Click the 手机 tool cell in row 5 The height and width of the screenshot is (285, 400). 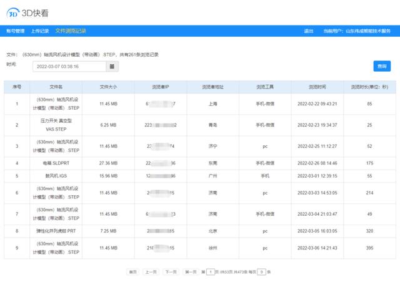point(265,176)
